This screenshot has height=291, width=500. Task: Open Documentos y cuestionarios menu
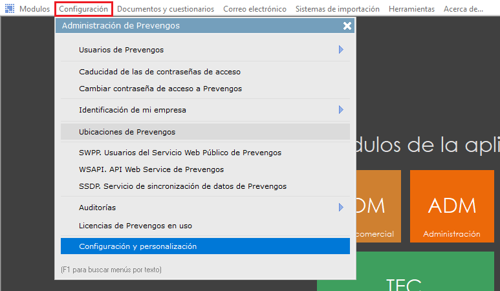166,9
